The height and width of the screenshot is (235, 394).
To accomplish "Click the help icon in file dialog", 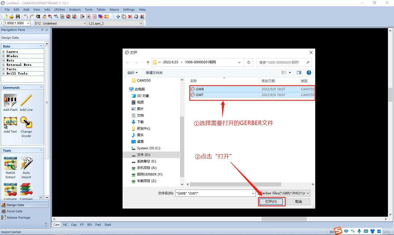I will [x=309, y=73].
